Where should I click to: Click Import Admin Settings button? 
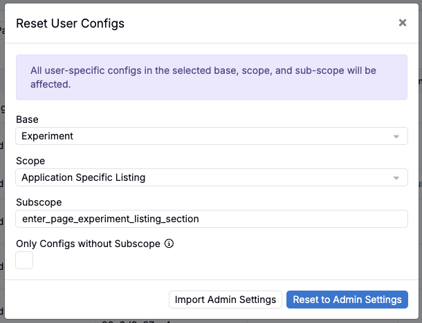(226, 300)
